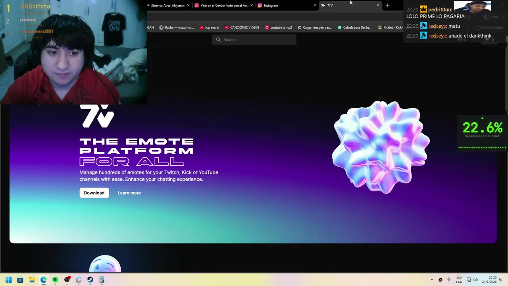Click the emoji face below the banner
This screenshot has width=508, height=286.
point(105,264)
